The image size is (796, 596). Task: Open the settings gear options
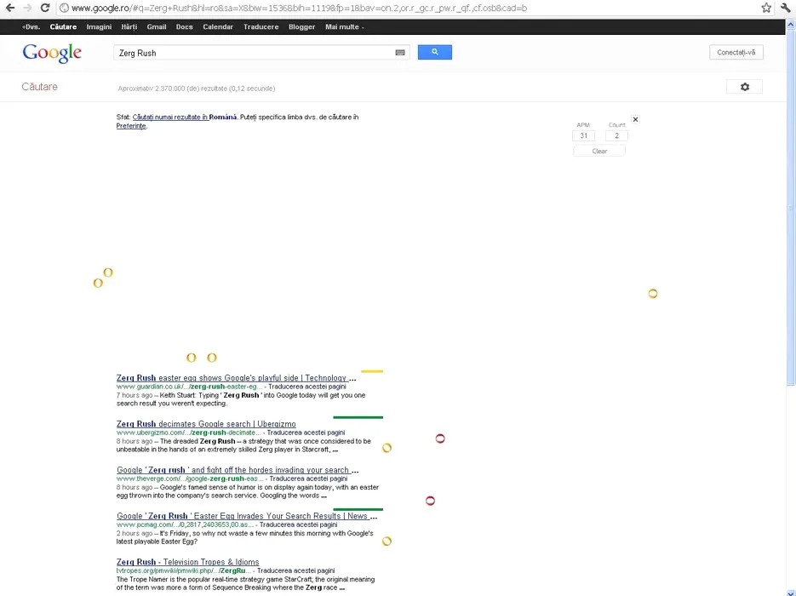[x=744, y=87]
